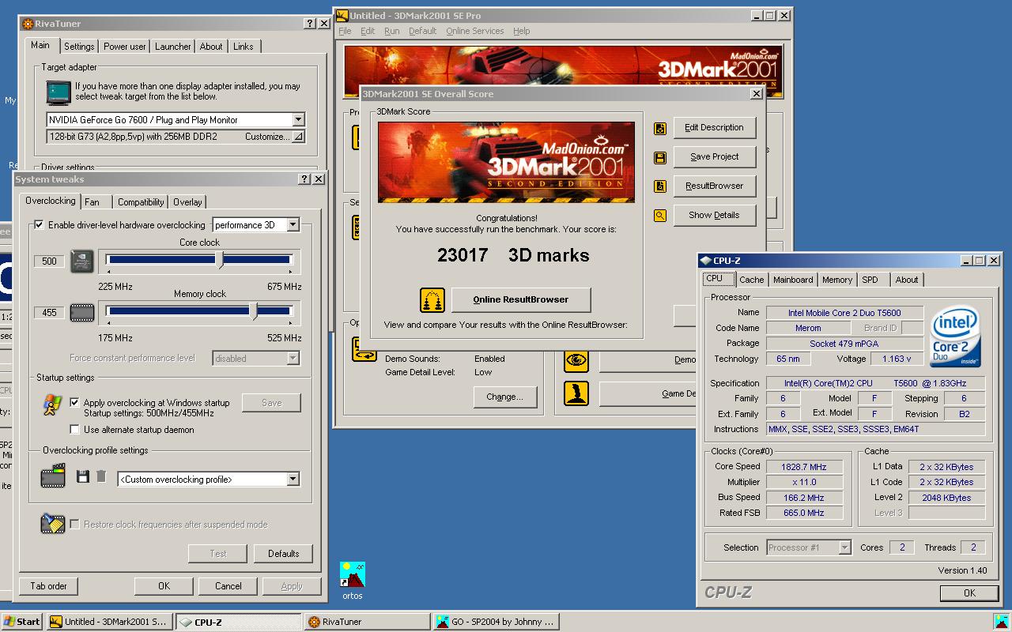This screenshot has width=1012, height=632.
Task: Click the Online ResultBrowser button
Action: coord(520,300)
